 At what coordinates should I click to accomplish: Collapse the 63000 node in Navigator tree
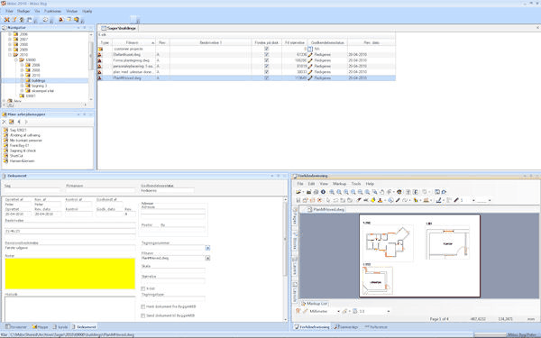pyautogui.click(x=16, y=60)
